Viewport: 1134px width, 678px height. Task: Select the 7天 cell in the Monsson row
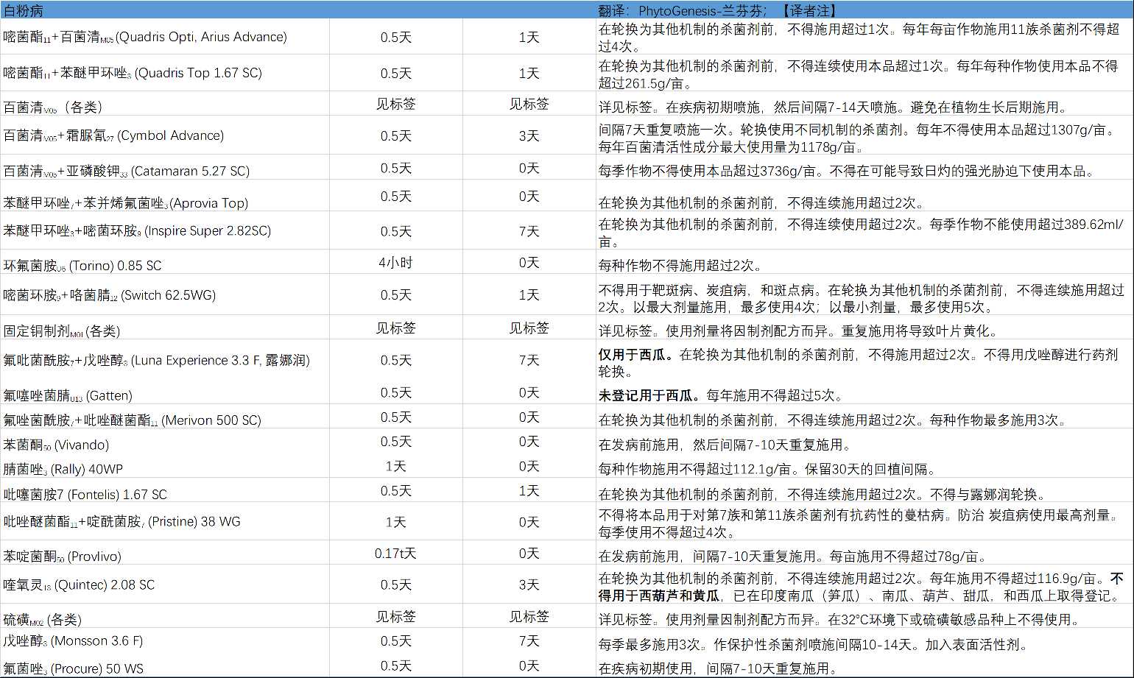[529, 641]
